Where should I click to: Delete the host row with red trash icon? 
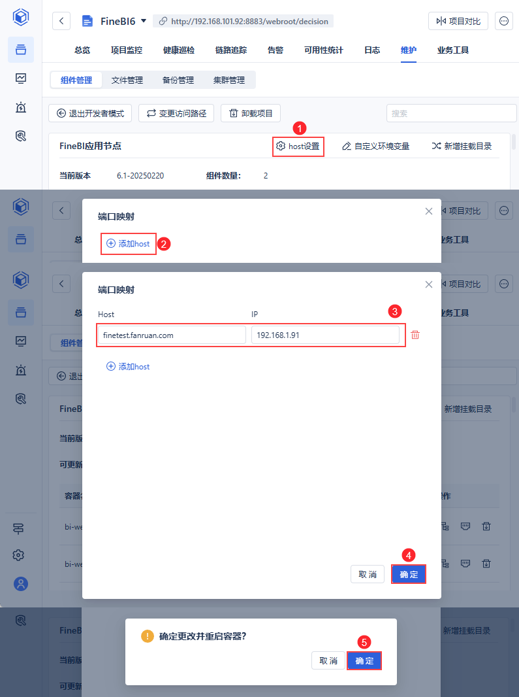point(415,335)
